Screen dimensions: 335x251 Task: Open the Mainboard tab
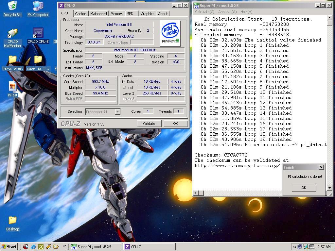click(x=98, y=14)
